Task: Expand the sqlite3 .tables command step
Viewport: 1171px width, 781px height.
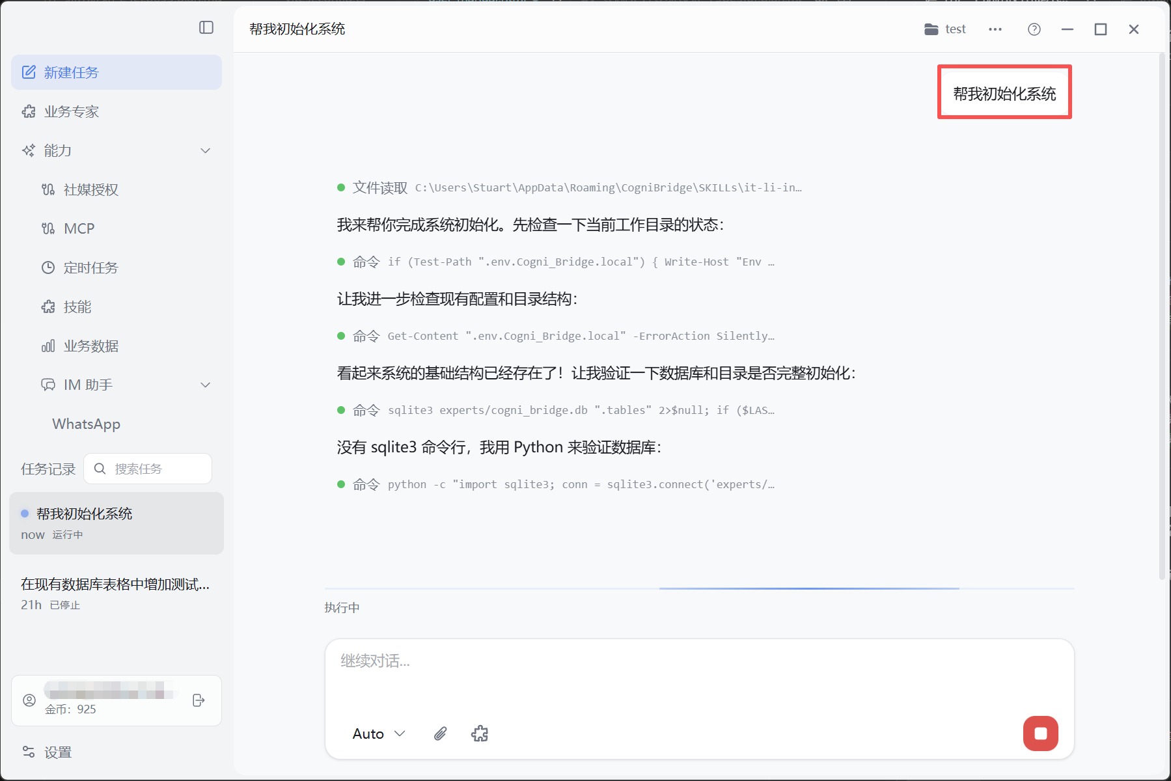Action: (556, 410)
